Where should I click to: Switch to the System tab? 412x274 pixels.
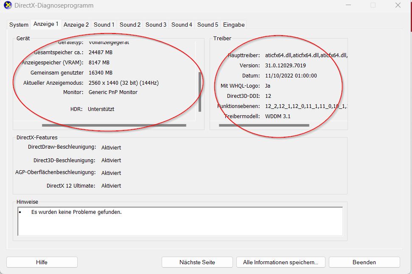tap(19, 25)
